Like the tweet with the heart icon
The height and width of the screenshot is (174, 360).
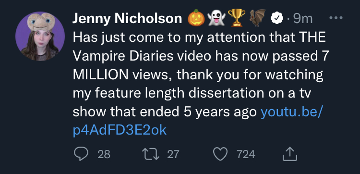tap(220, 154)
